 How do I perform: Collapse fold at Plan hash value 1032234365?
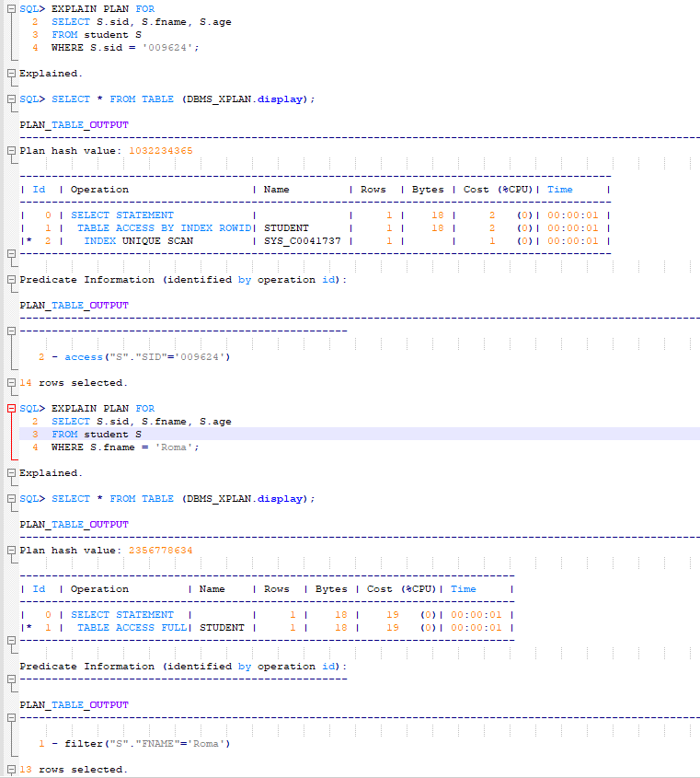click(x=11, y=151)
